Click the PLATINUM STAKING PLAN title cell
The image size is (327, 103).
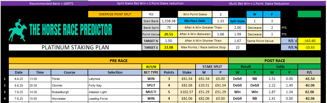75,47
